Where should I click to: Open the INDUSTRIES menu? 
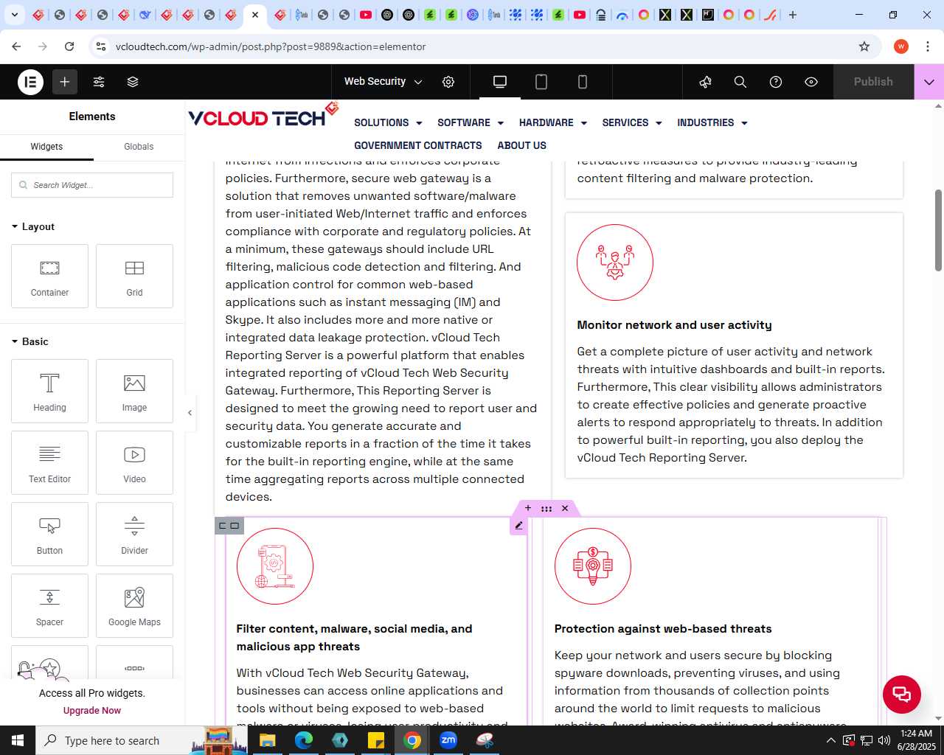[x=712, y=123]
